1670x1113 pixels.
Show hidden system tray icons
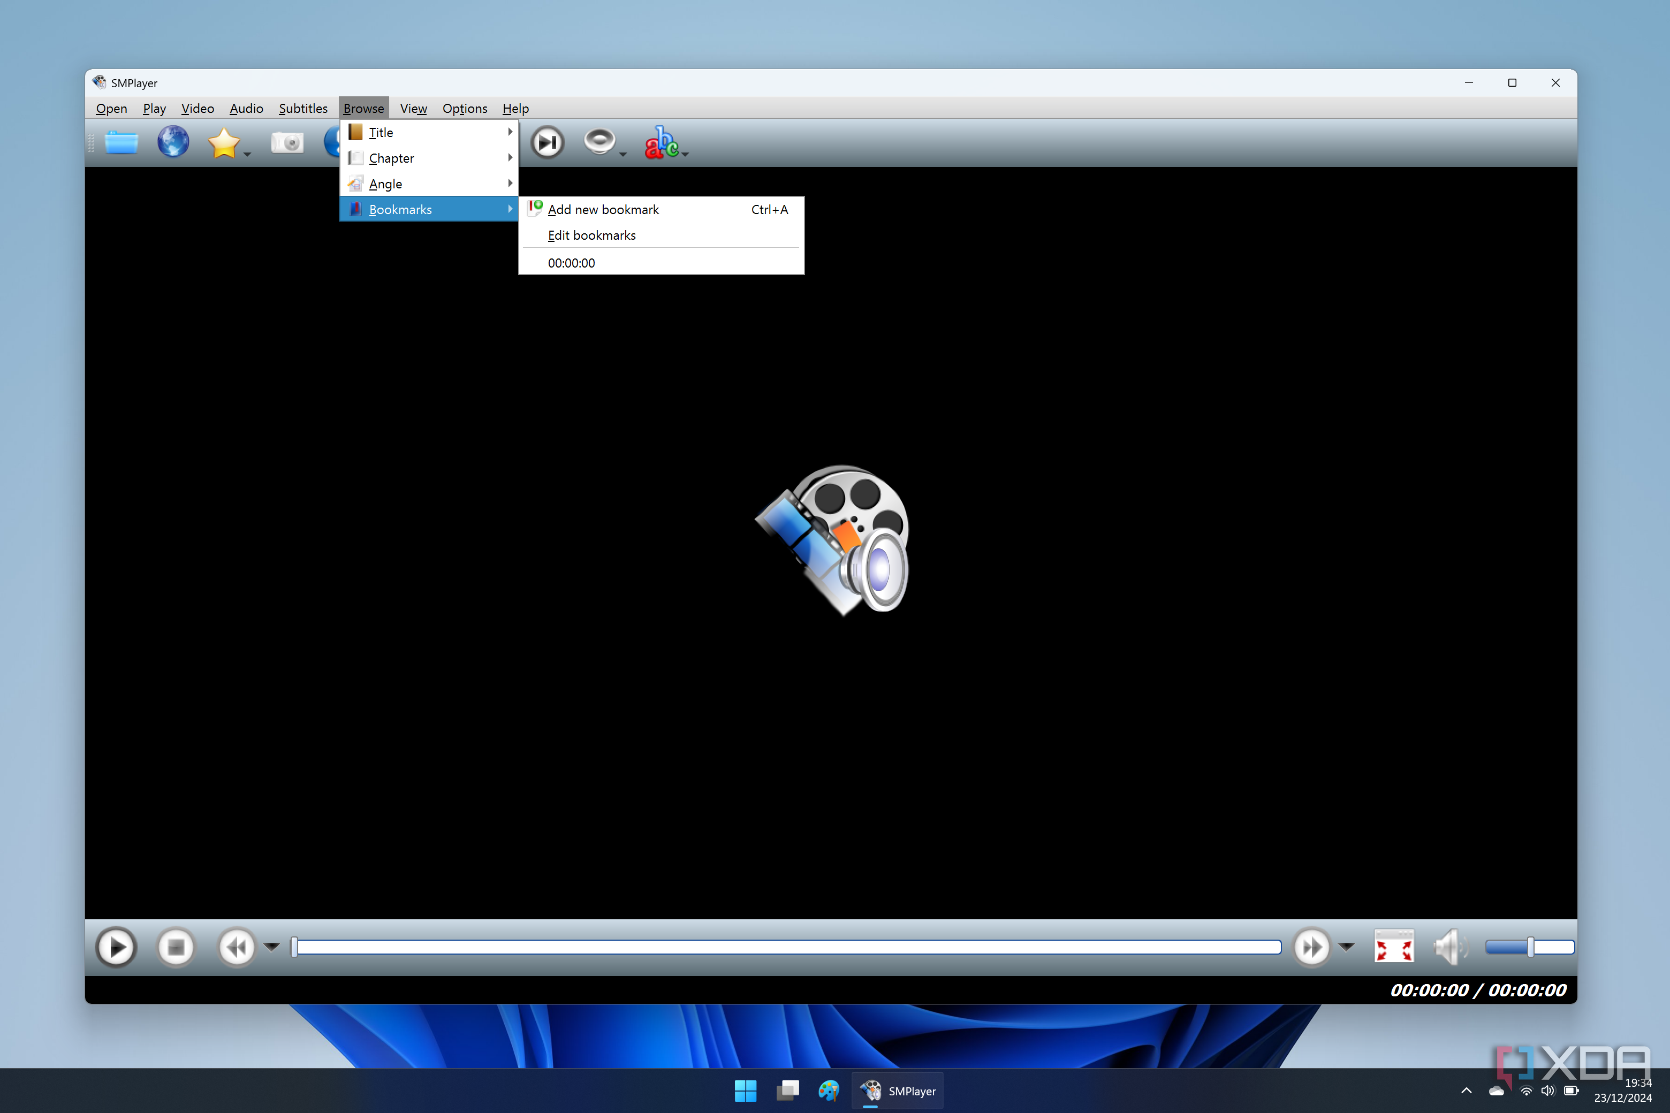click(x=1466, y=1091)
